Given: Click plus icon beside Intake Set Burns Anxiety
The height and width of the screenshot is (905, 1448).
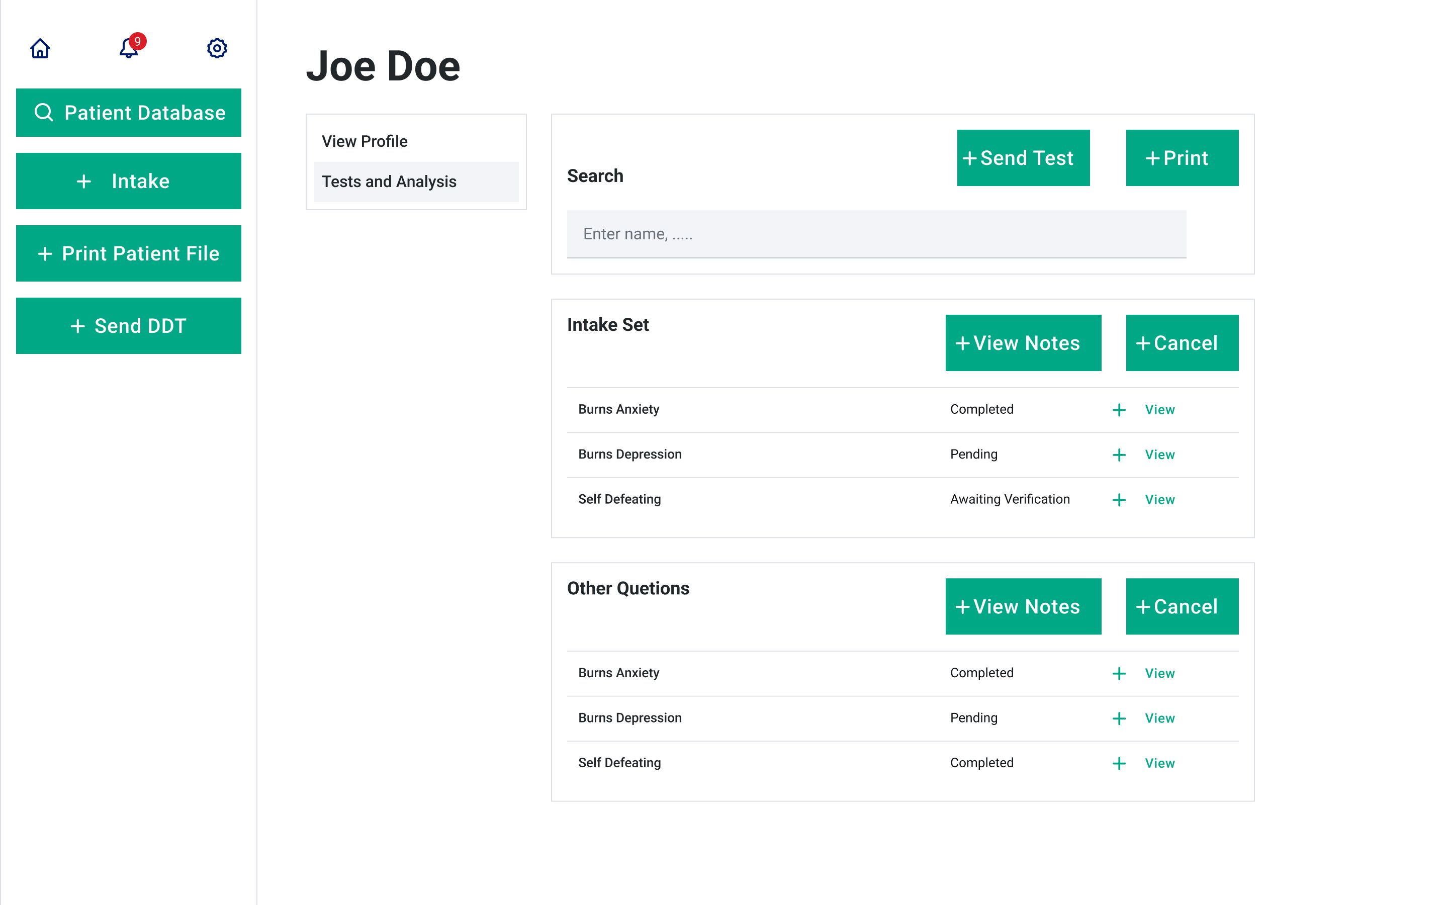Looking at the screenshot, I should click(1119, 410).
